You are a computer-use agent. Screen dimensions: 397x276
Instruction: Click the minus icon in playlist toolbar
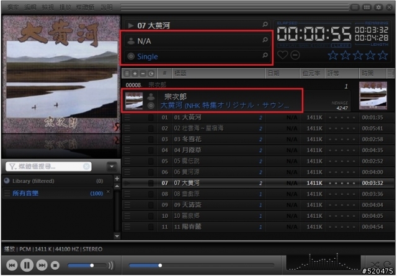click(x=143, y=74)
